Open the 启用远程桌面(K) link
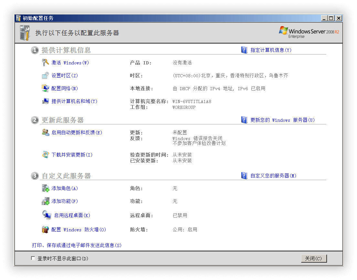Image resolution: width=357 pixels, height=280 pixels. [72, 216]
